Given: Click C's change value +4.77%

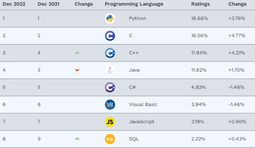Looking at the screenshot, I should click(x=237, y=36).
